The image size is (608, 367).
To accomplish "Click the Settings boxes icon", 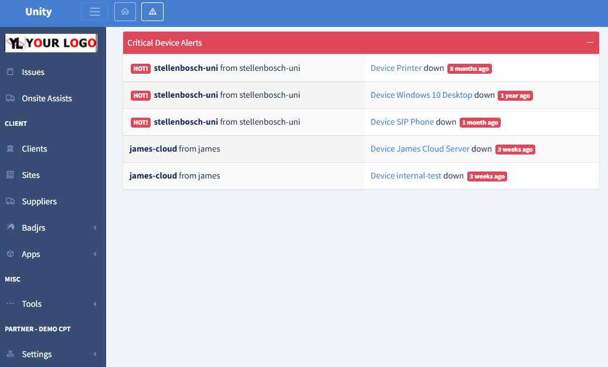I will (x=11, y=354).
